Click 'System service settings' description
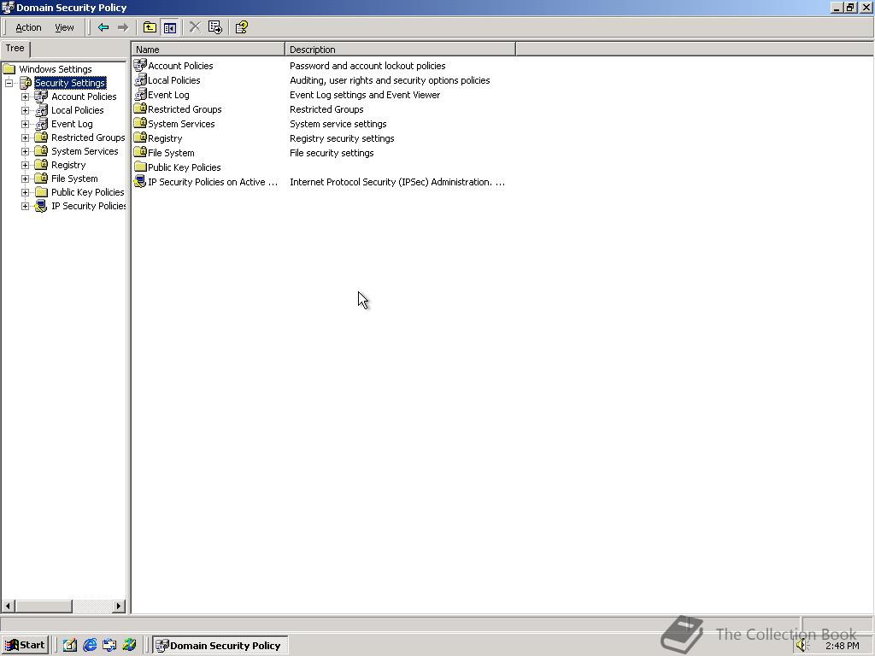Image resolution: width=875 pixels, height=656 pixels. point(338,124)
